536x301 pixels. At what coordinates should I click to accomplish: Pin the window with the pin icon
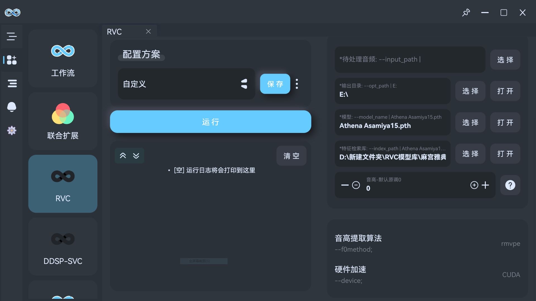click(x=466, y=13)
